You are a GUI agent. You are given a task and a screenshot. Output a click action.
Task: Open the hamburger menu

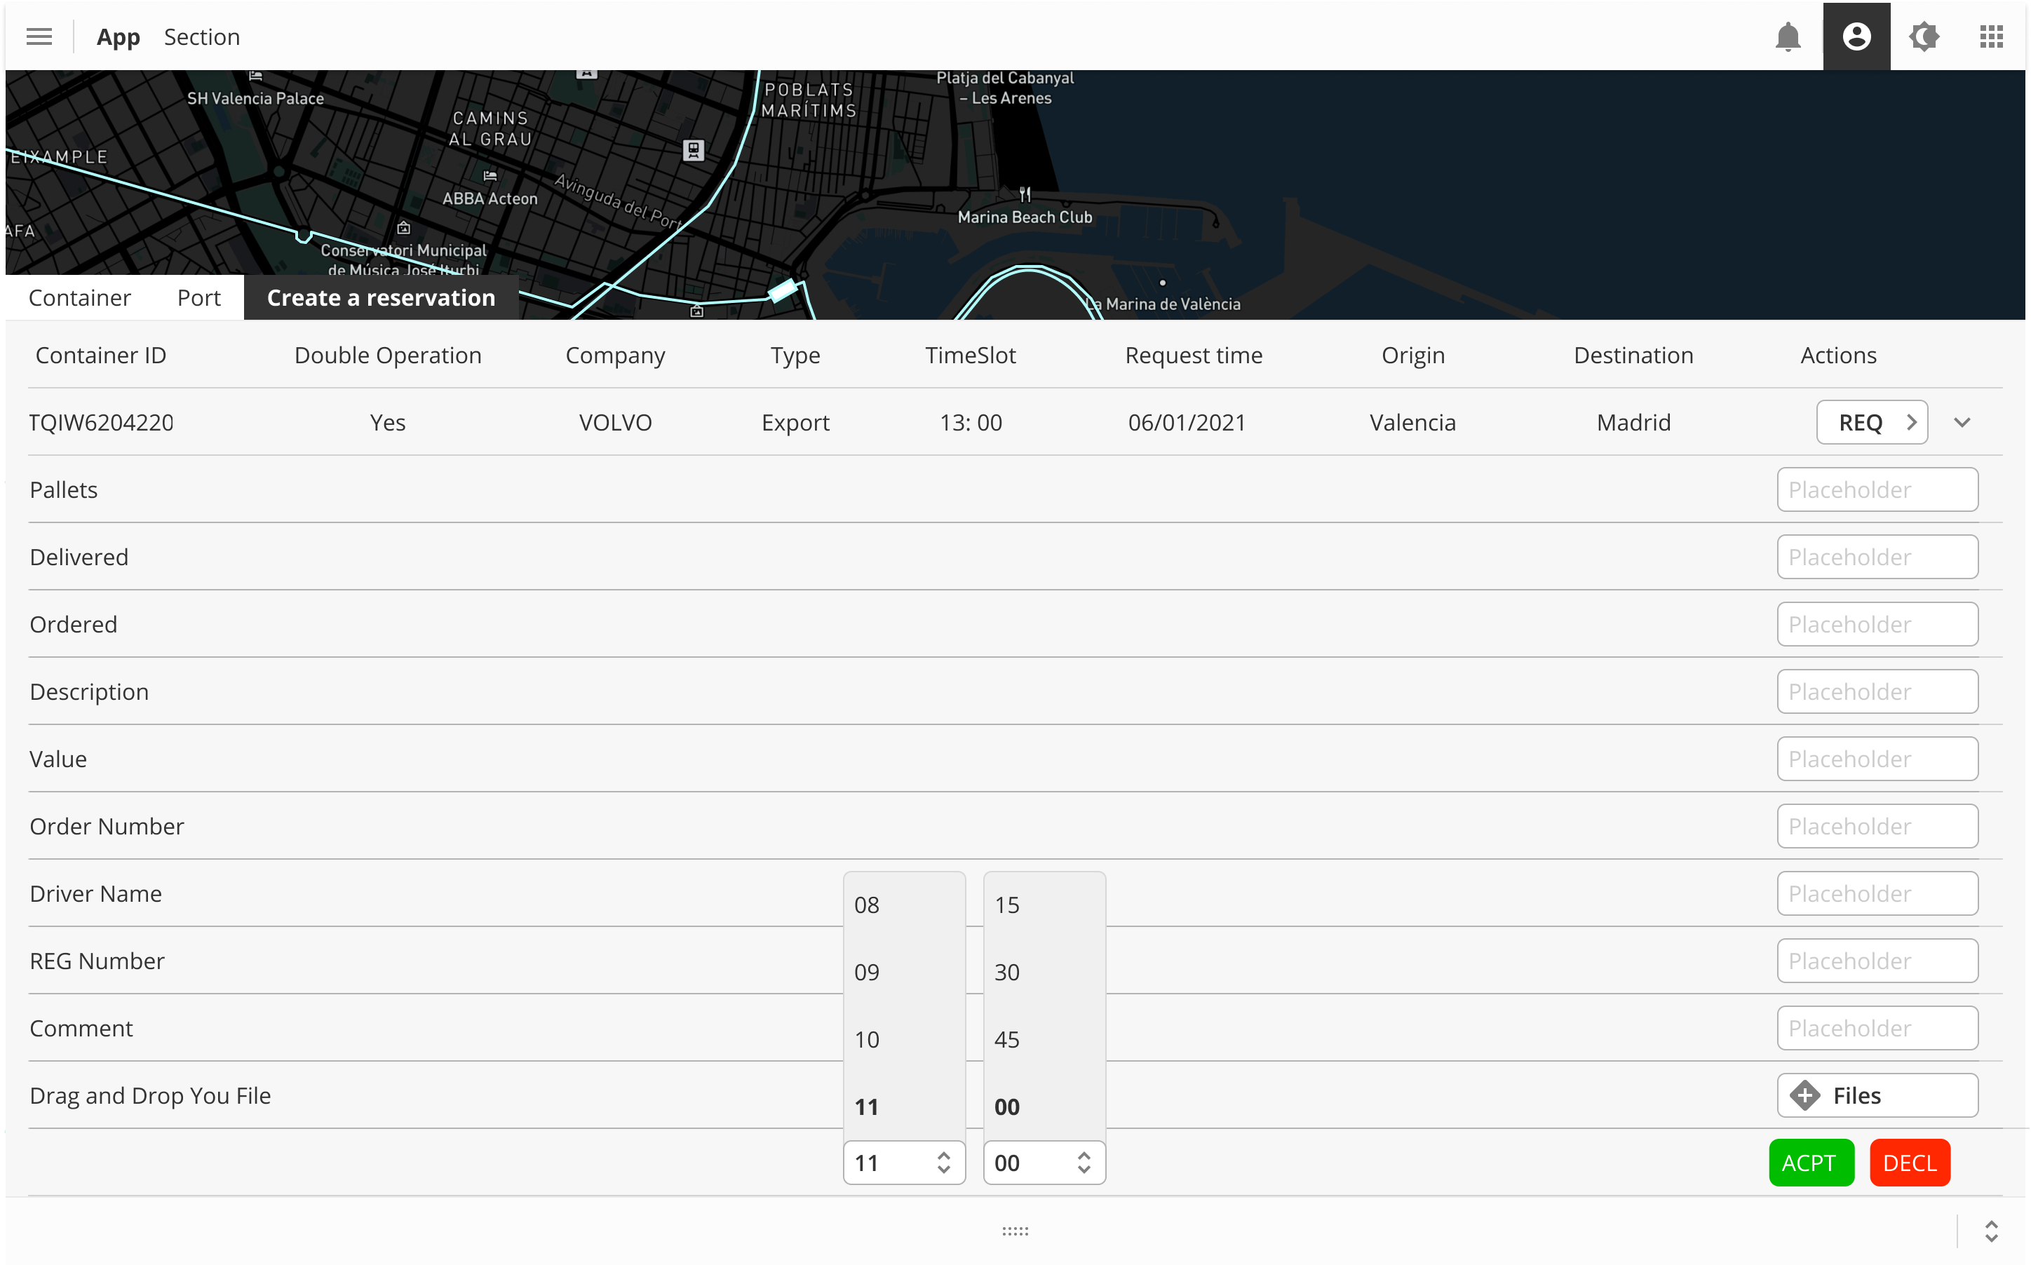39,36
